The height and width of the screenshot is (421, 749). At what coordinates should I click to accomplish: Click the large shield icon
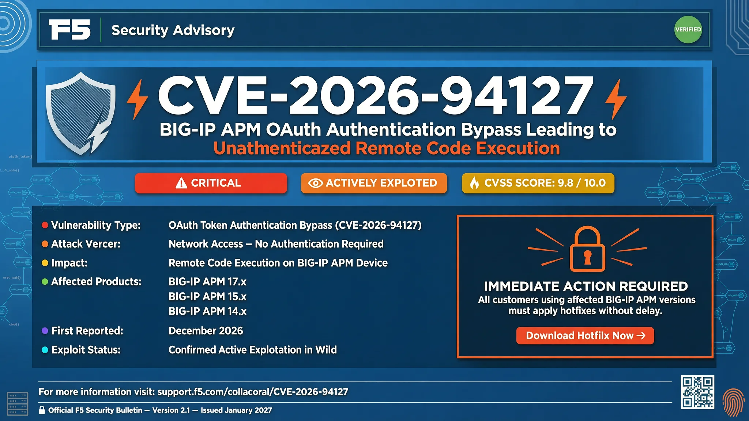point(81,114)
